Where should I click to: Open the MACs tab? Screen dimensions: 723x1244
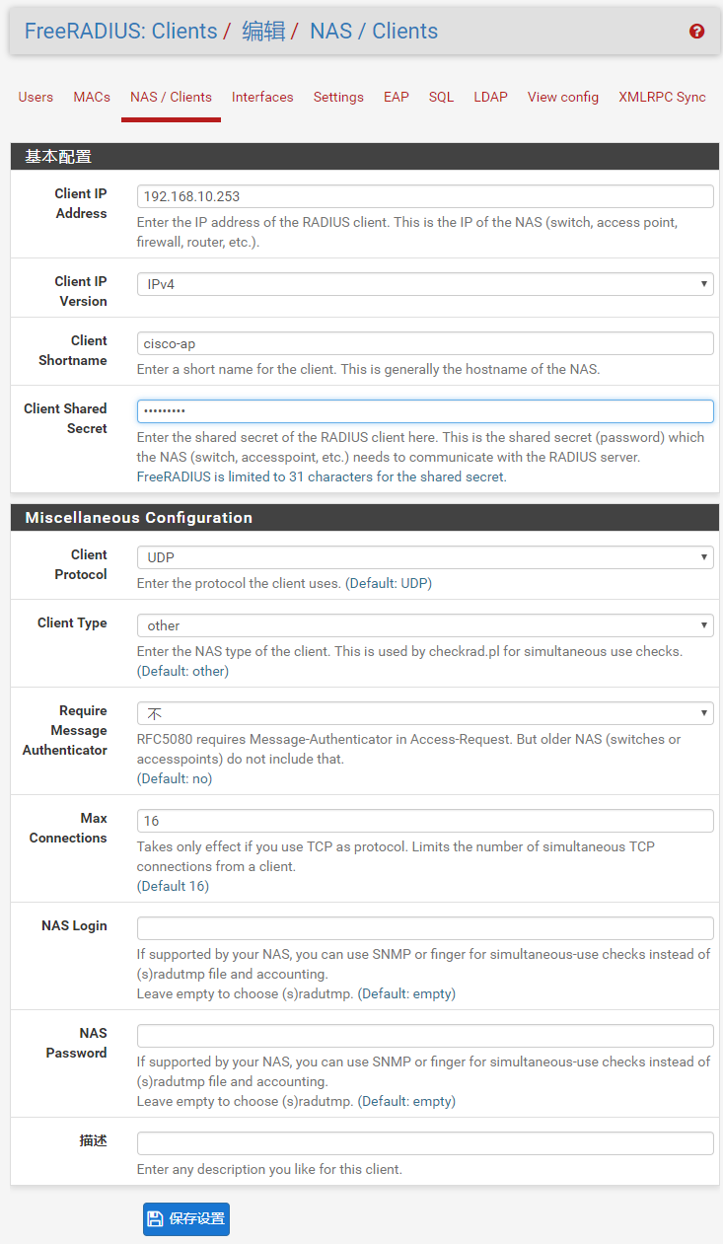92,97
